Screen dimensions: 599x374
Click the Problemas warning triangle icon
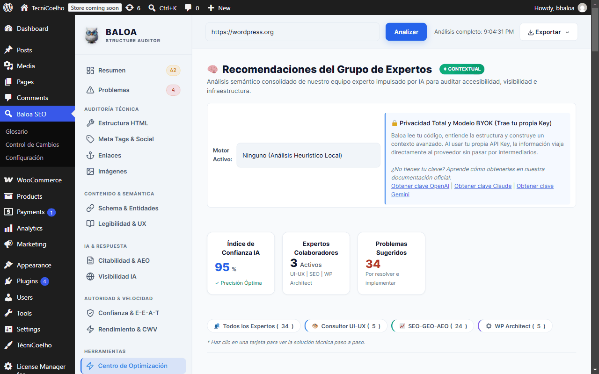(90, 90)
